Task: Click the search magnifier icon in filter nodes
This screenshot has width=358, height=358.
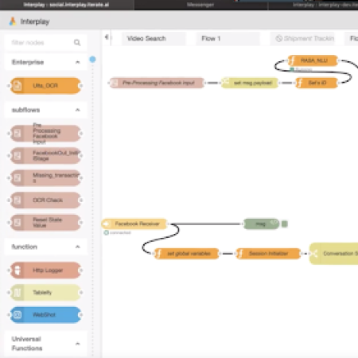Action: coord(77,42)
